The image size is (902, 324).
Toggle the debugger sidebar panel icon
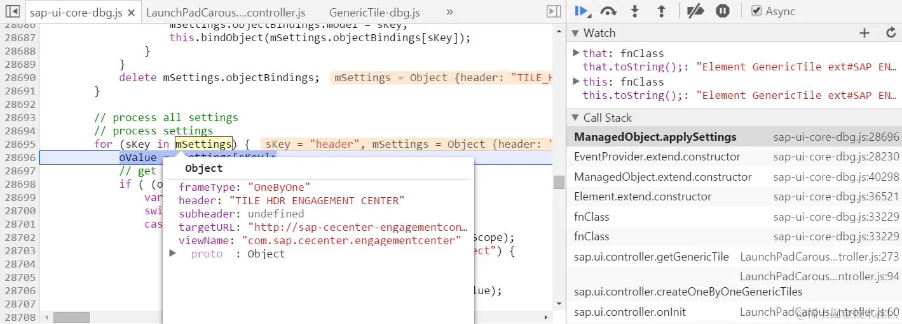[554, 12]
